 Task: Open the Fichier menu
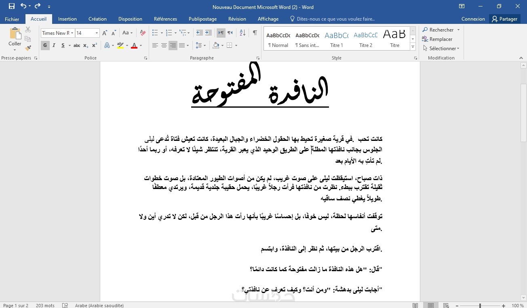pyautogui.click(x=12, y=19)
